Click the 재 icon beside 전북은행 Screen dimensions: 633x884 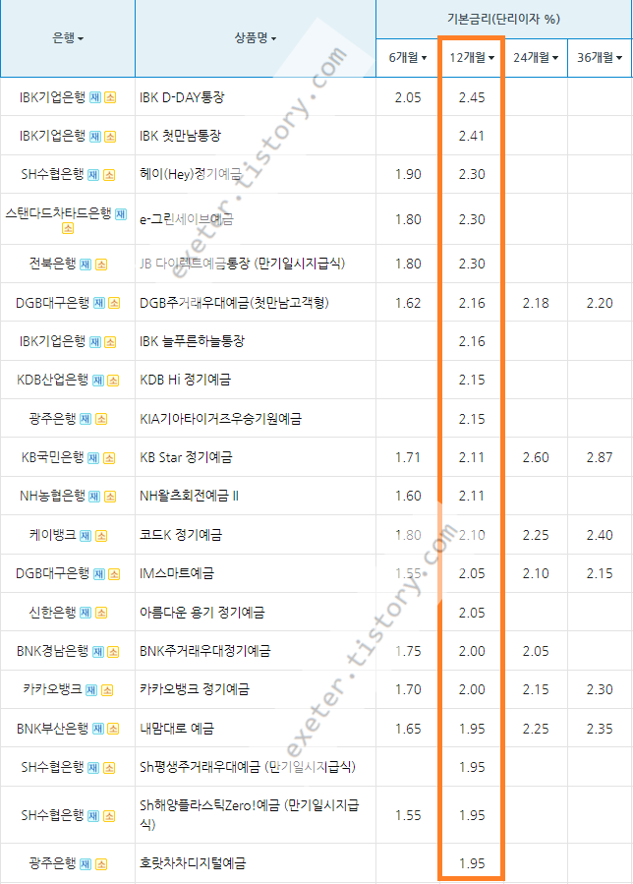click(86, 264)
